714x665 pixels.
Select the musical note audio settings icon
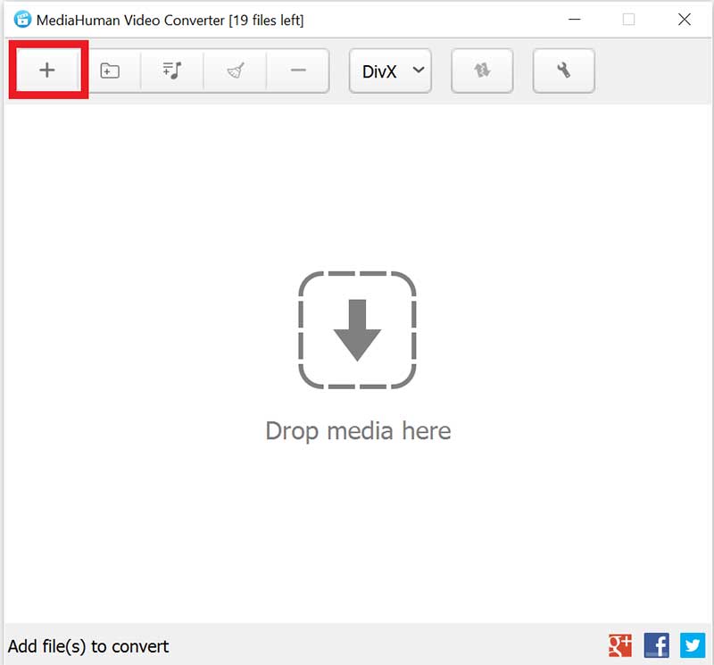click(x=171, y=71)
